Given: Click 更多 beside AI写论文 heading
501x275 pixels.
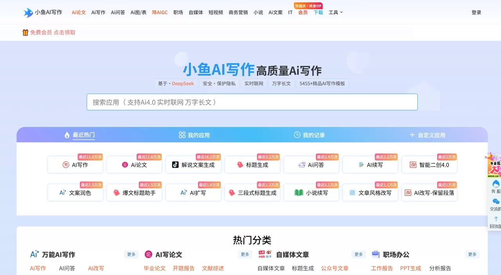Looking at the screenshot, I should coord(245,255).
